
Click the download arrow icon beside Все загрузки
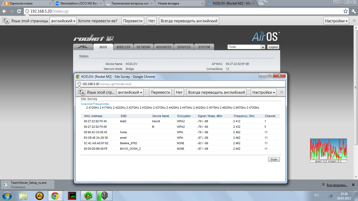(324, 185)
